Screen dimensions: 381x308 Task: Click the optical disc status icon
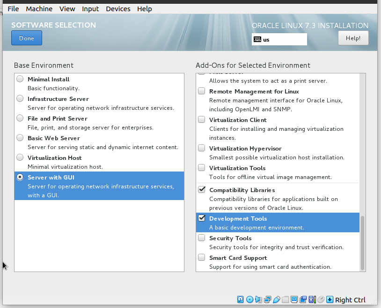[249, 300]
